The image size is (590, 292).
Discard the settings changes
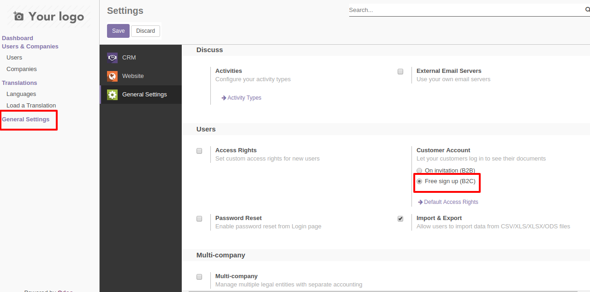[x=146, y=31]
